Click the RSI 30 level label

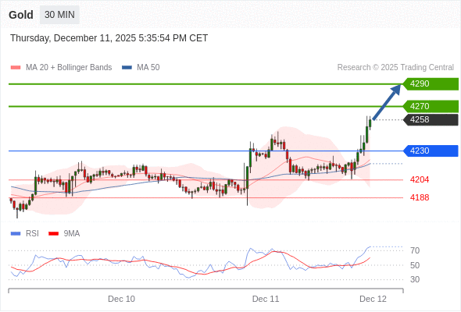(415, 279)
